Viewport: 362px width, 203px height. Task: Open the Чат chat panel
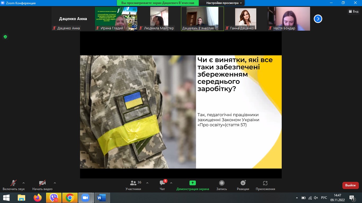point(162,185)
